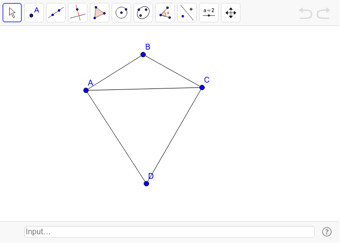340x243 pixels.
Task: Click the segment from A to C
Action: pos(144,89)
